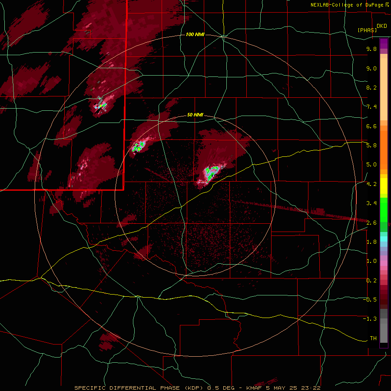This screenshot has width=391, height=391.
Task: Click the 5.8 value on the scale
Action: tap(371, 146)
